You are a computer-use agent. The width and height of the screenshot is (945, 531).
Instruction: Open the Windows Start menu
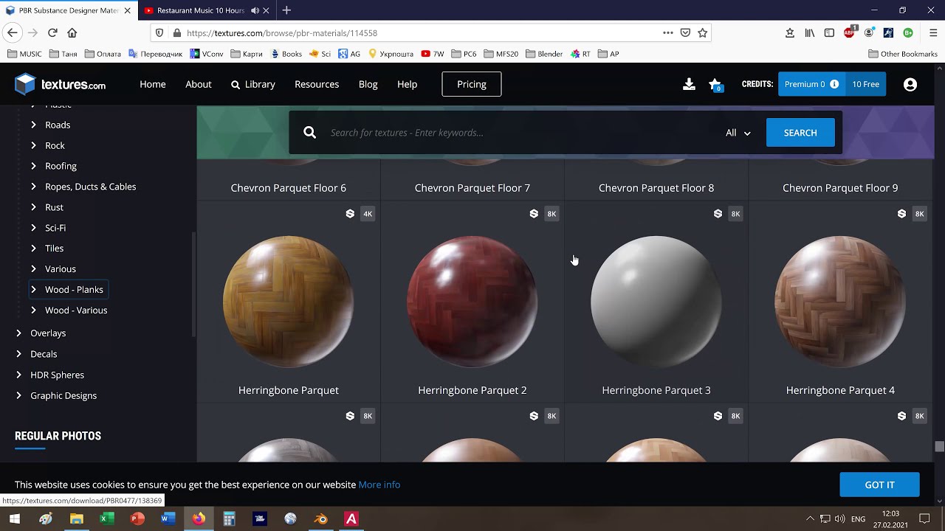point(14,519)
